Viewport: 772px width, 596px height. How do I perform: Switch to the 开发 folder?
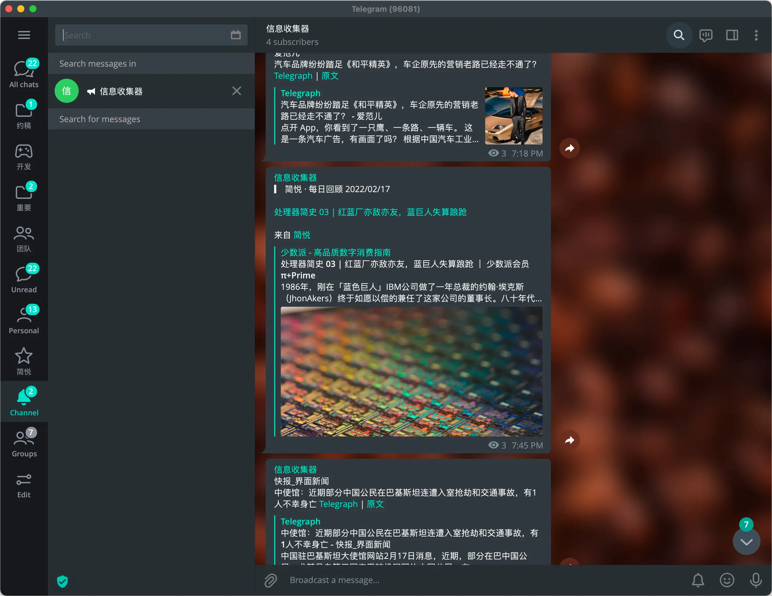click(24, 156)
